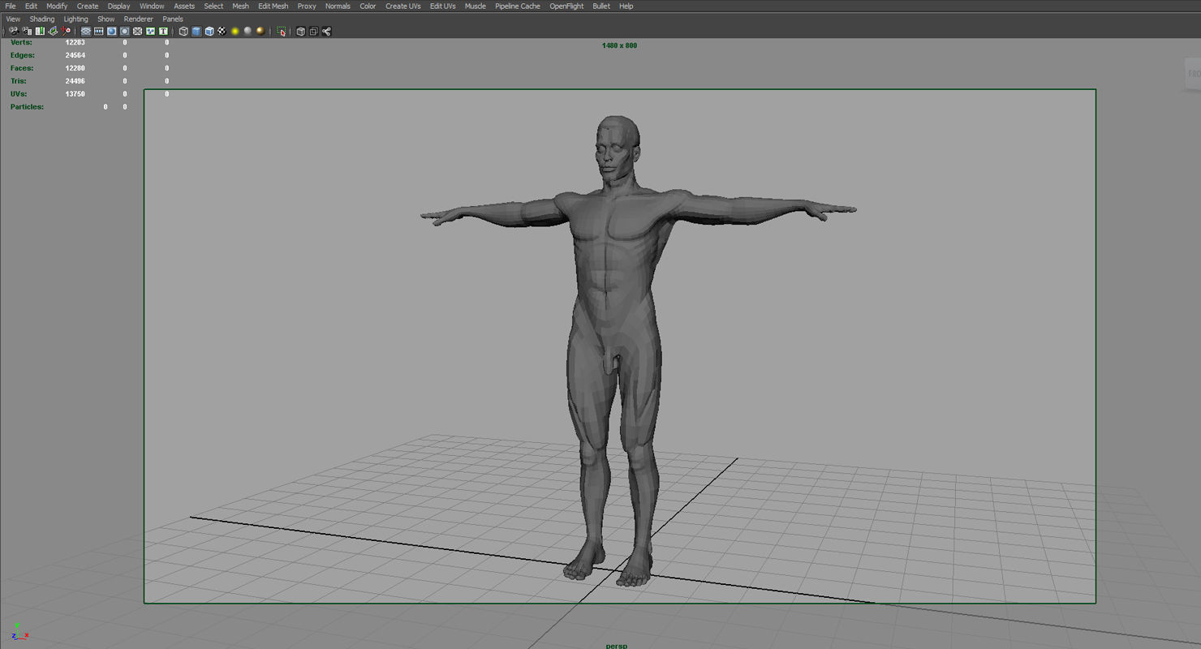
Task: Click the Verts count 12283
Action: pyautogui.click(x=75, y=42)
